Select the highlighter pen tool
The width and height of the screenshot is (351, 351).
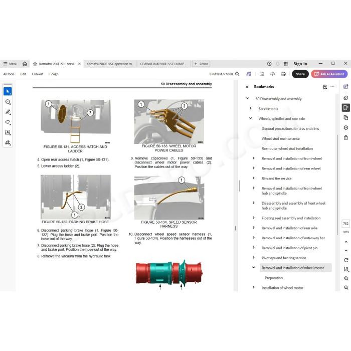coord(8,112)
